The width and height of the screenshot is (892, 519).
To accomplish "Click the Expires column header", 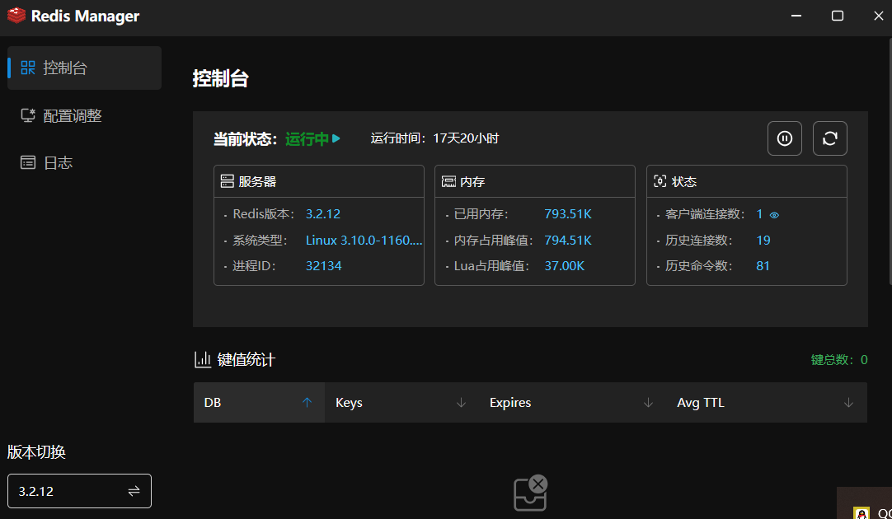I will coord(572,403).
